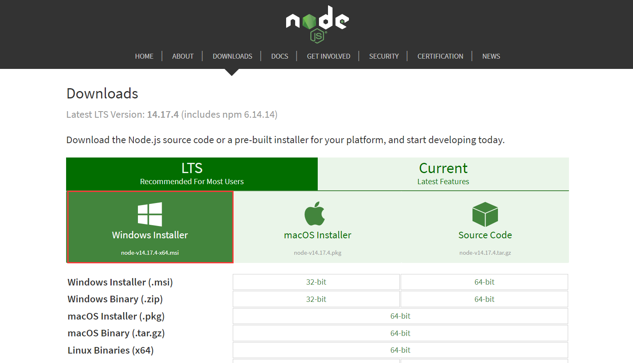Open GET INVOLVED in the navigation

click(x=328, y=56)
